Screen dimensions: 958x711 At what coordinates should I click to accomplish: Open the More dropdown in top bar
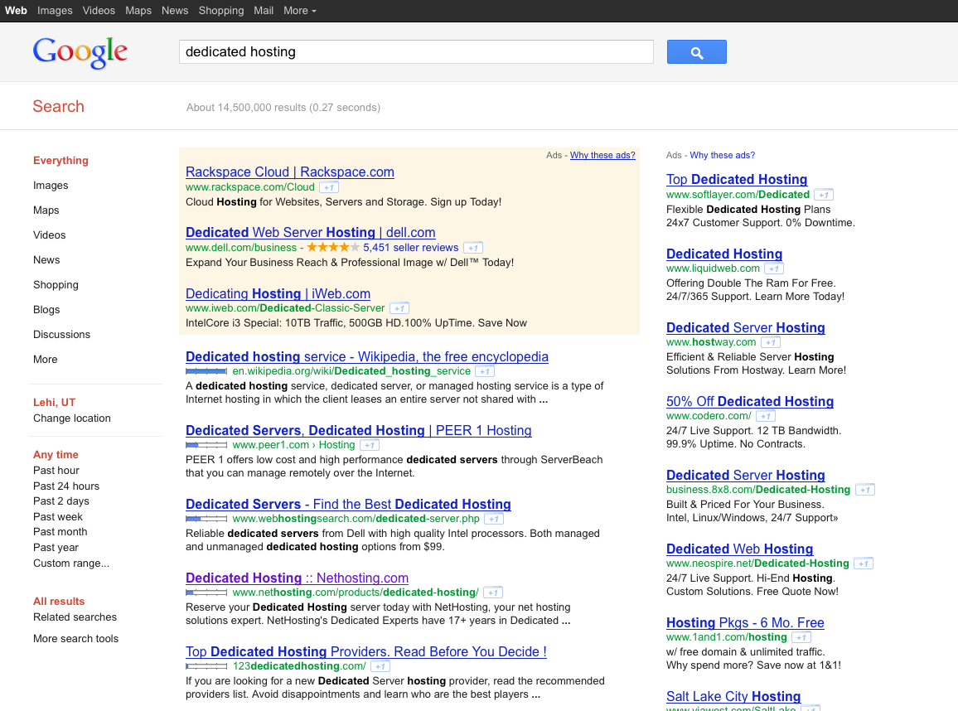300,11
